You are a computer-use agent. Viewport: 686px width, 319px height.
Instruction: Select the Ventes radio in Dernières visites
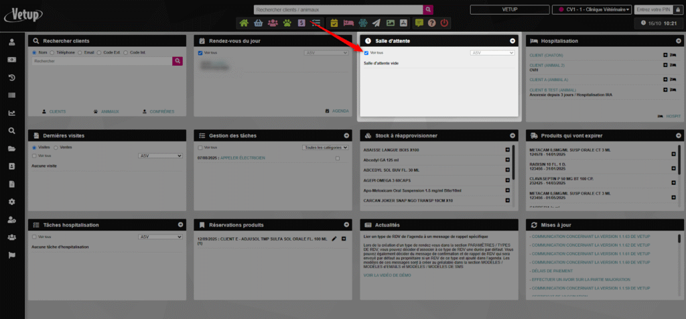56,147
